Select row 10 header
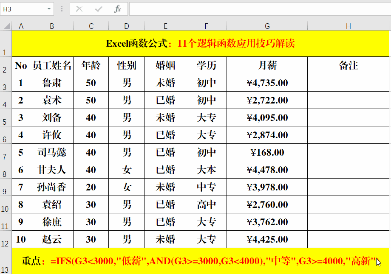The image size is (391, 274). pos(6,204)
